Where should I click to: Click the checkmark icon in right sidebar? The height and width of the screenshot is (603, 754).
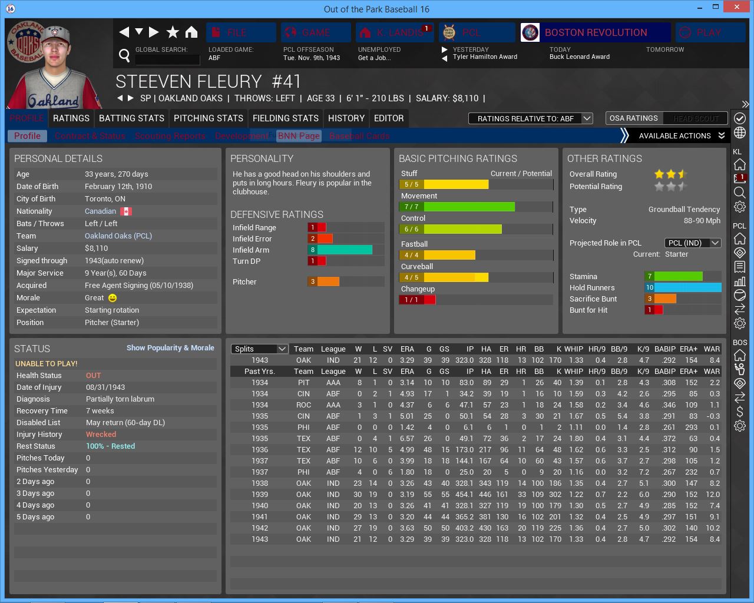tap(740, 118)
